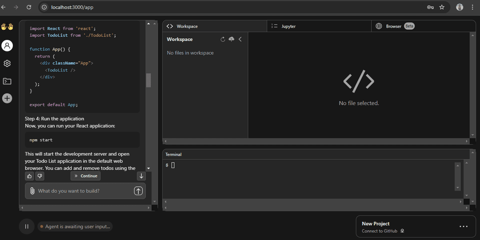Switch to the Workspace tab
This screenshot has height=240, width=480.
pos(214,26)
